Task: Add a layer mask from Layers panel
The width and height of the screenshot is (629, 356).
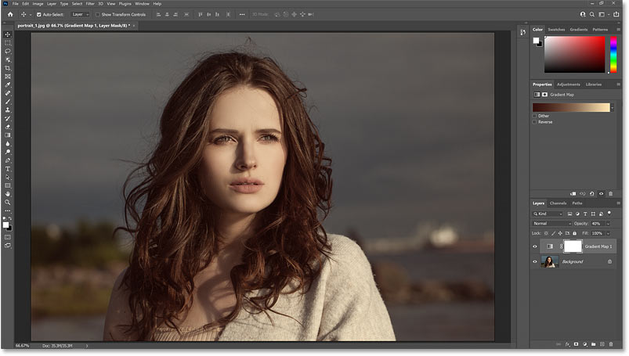Action: 576,344
